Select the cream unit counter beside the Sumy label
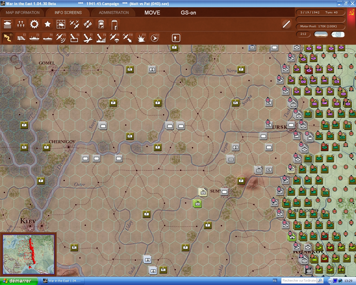The image size is (356, 285). point(203,192)
